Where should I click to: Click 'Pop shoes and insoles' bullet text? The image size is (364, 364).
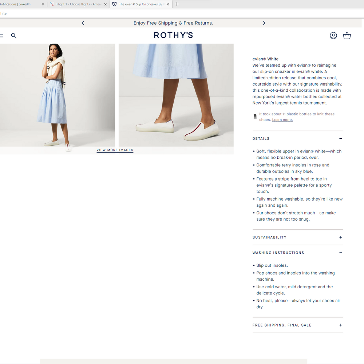[295, 276]
